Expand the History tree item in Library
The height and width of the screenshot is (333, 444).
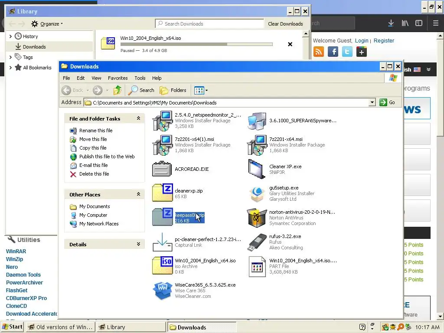pos(10,36)
